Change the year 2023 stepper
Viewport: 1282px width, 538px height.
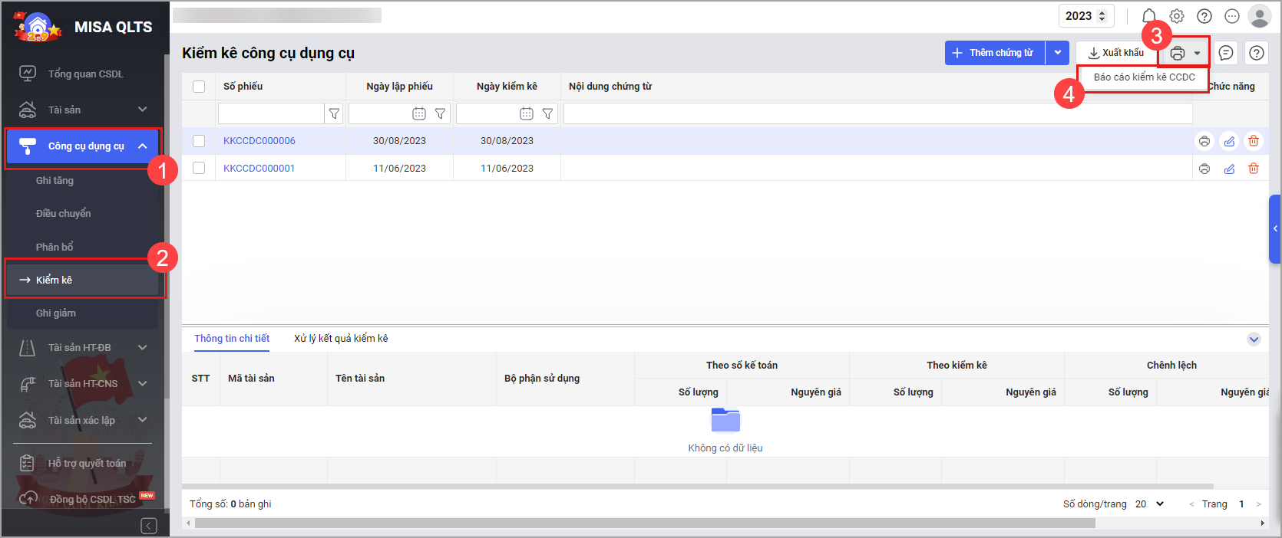pos(1103,16)
